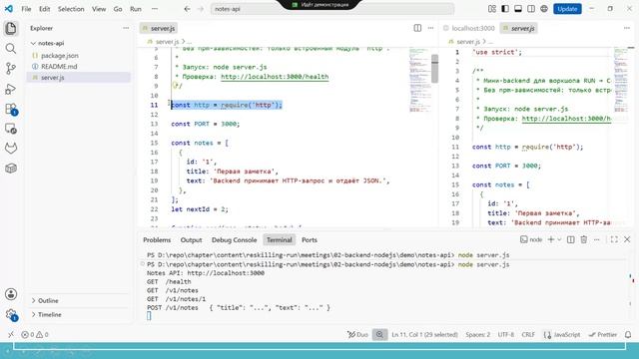Split the left editor group
The height and width of the screenshot is (359, 639).
pos(417,28)
